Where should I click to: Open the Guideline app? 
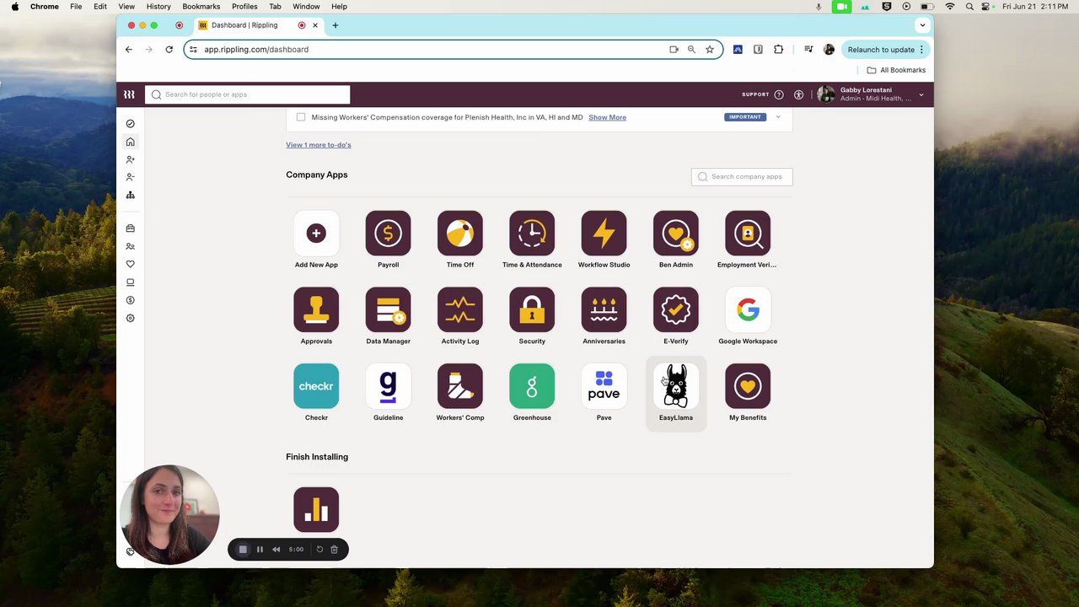(388, 386)
